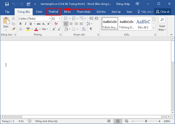Show paragraph marks with ¶ icon

91,29
